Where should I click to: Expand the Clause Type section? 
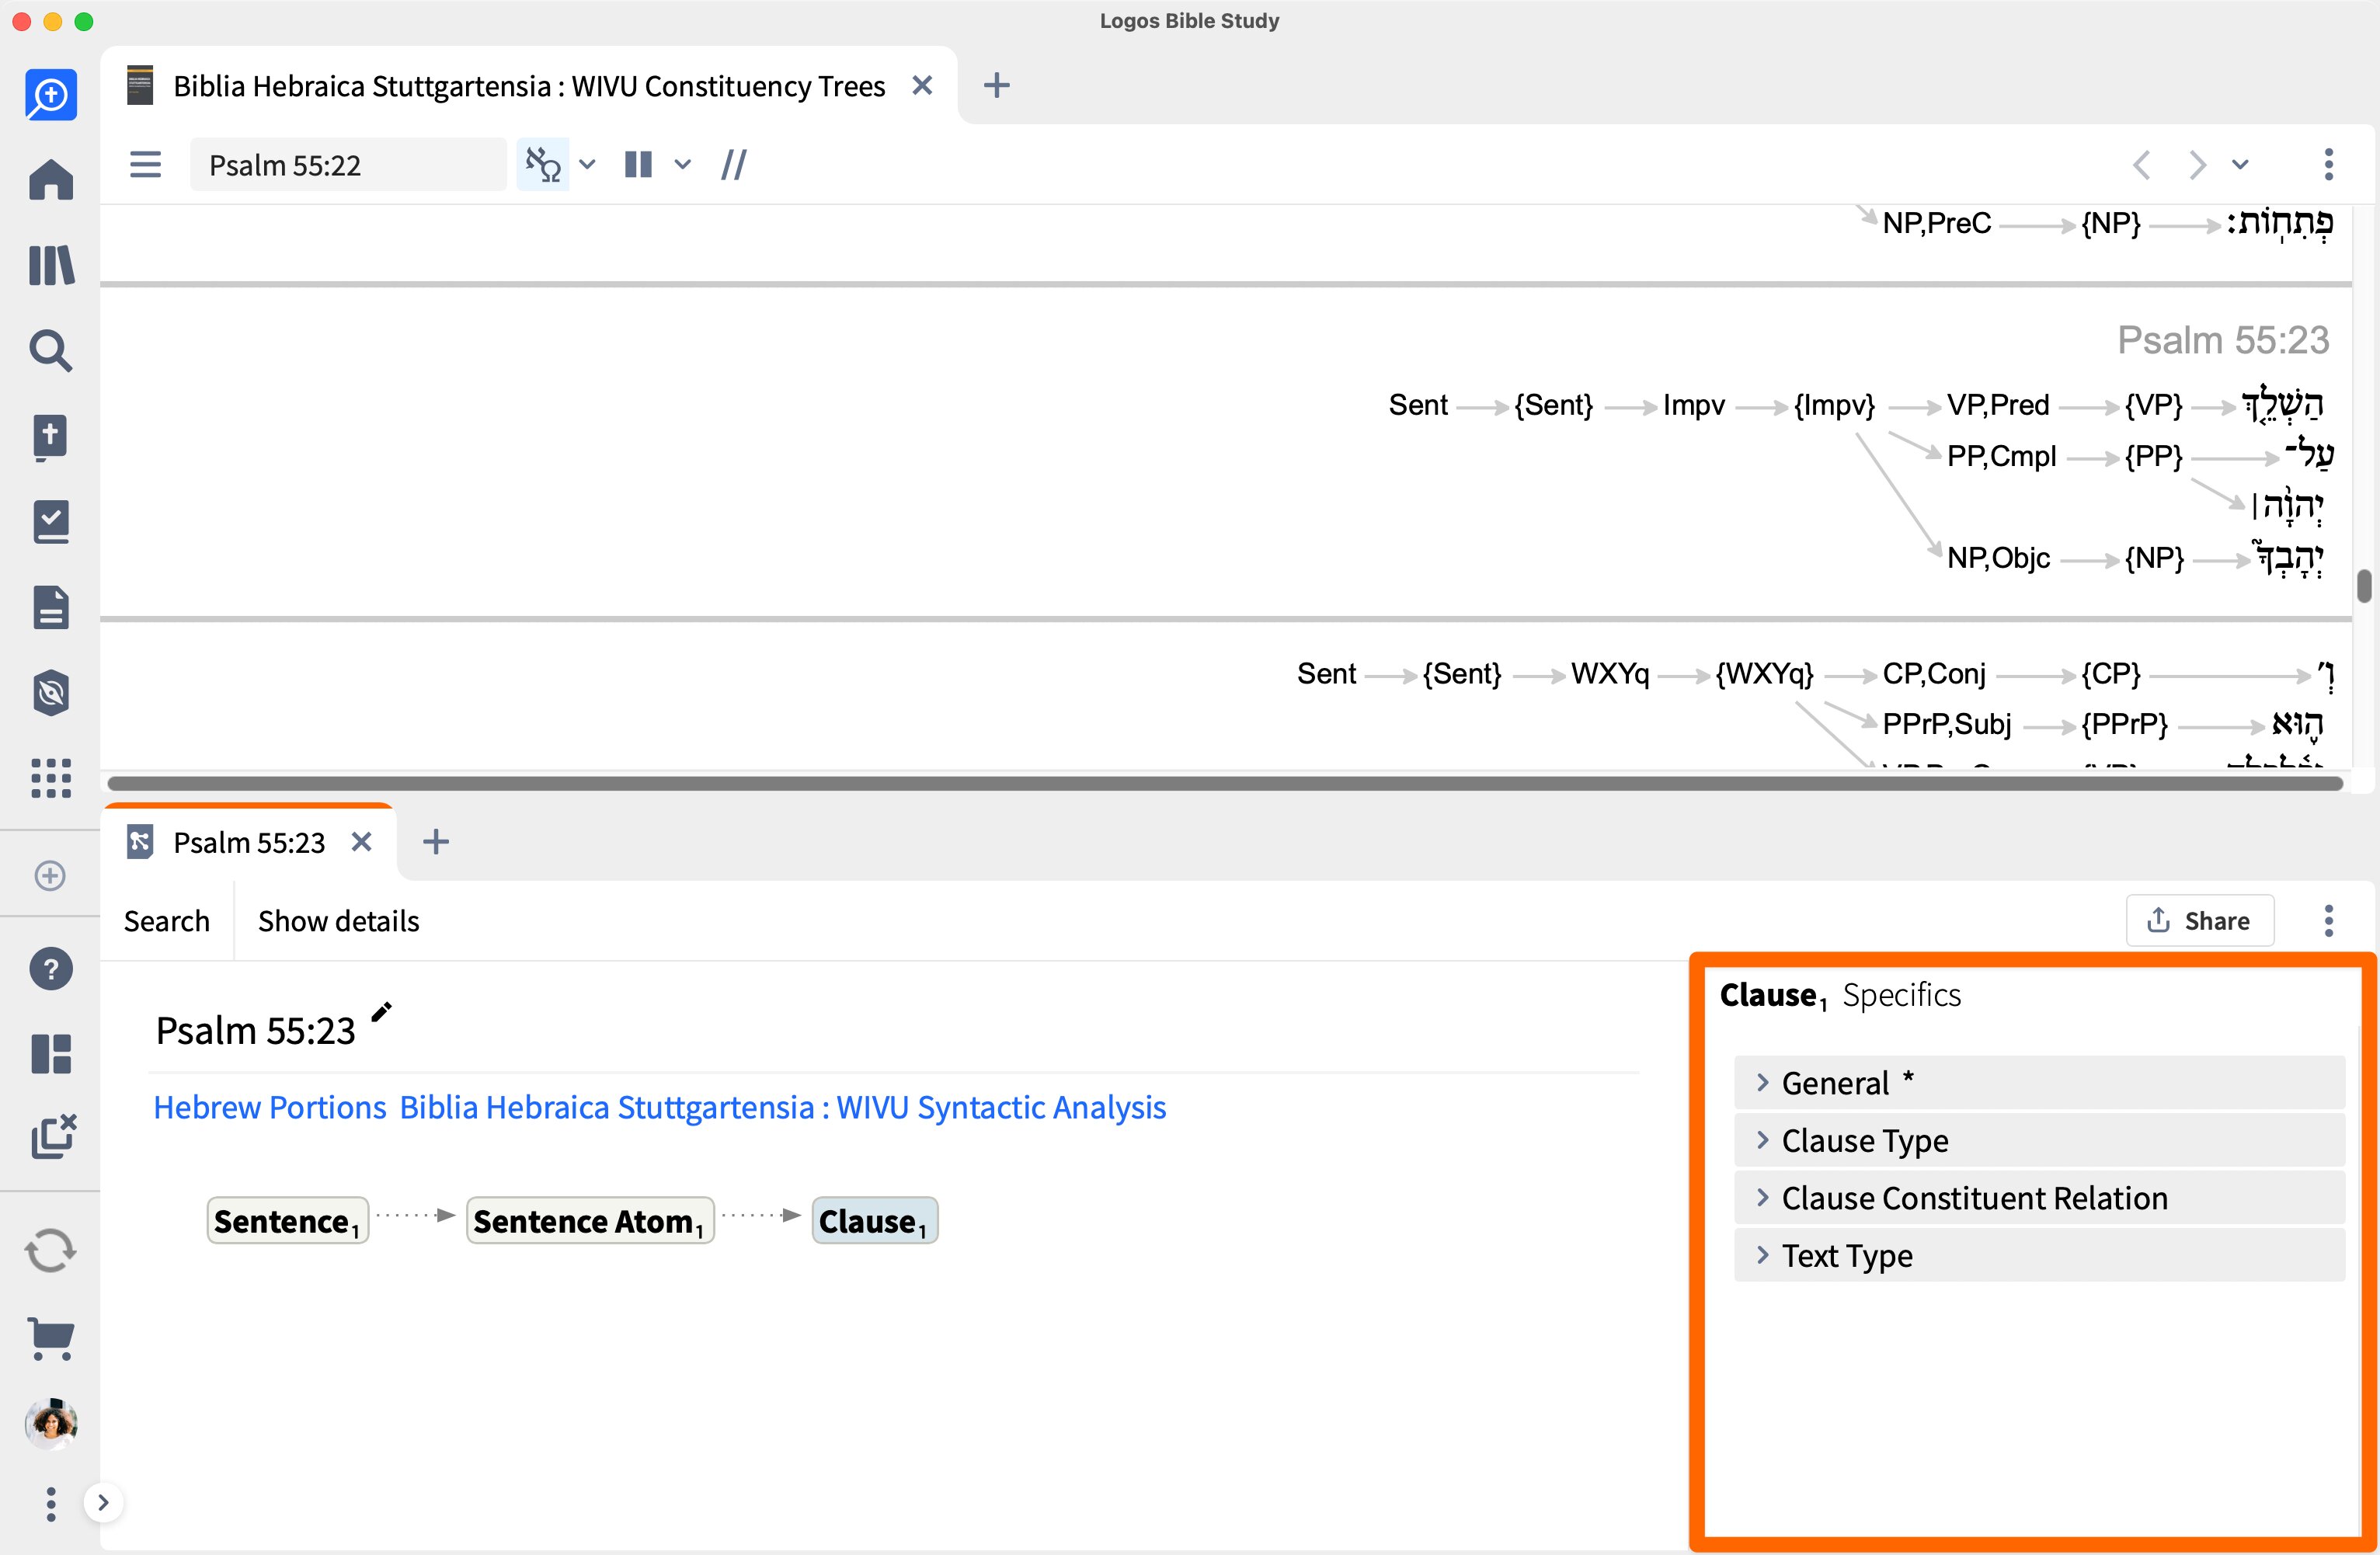[x=2039, y=1141]
